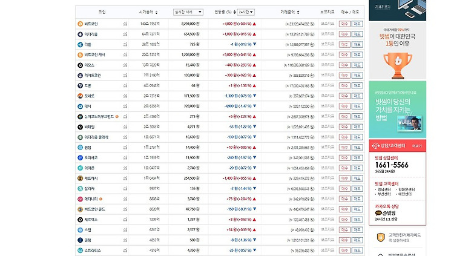Image resolution: width=454 pixels, height=256 pixels.
Task: Click the 코인 column header
Action: pyautogui.click(x=102, y=12)
